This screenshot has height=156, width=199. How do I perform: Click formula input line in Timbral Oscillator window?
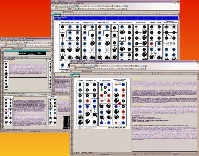[126, 12]
